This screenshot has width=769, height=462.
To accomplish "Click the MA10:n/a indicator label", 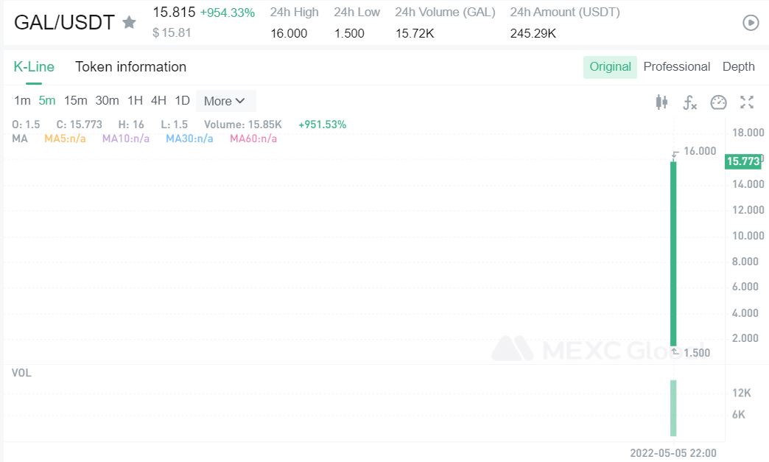I will tap(125, 139).
